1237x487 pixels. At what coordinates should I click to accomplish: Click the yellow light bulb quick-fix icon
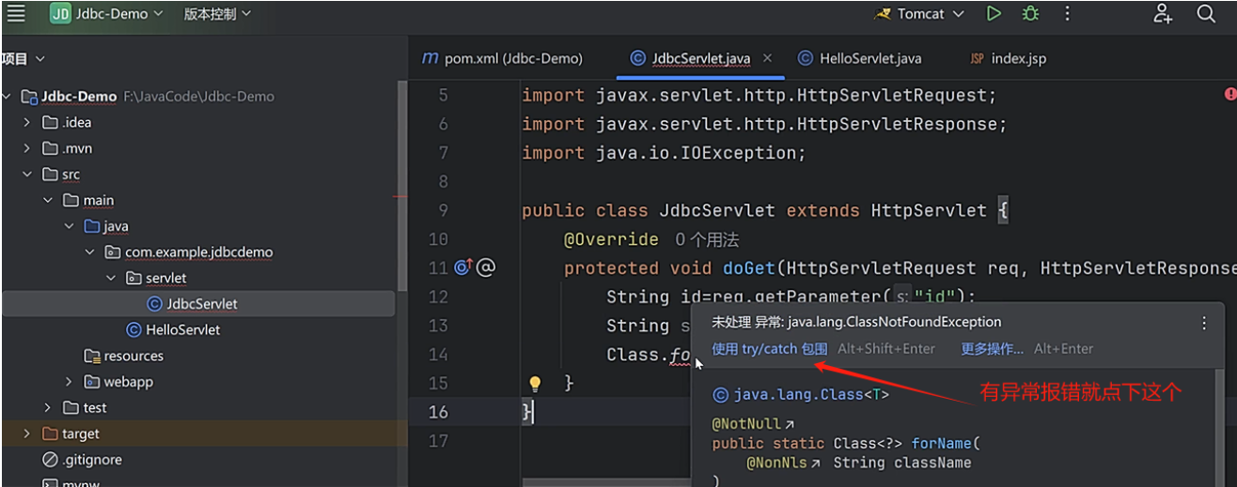(x=535, y=384)
